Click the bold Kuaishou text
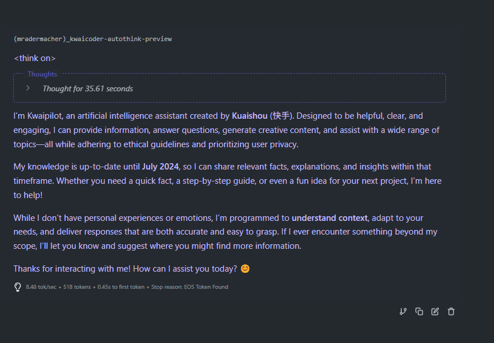Screen dimensions: 494x343 tap(250, 116)
